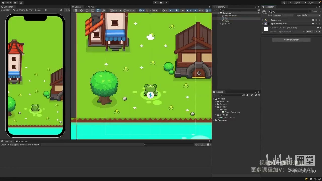Toggle Local/Global handle rotation
The height and width of the screenshot is (181, 322).
[x=129, y=10]
